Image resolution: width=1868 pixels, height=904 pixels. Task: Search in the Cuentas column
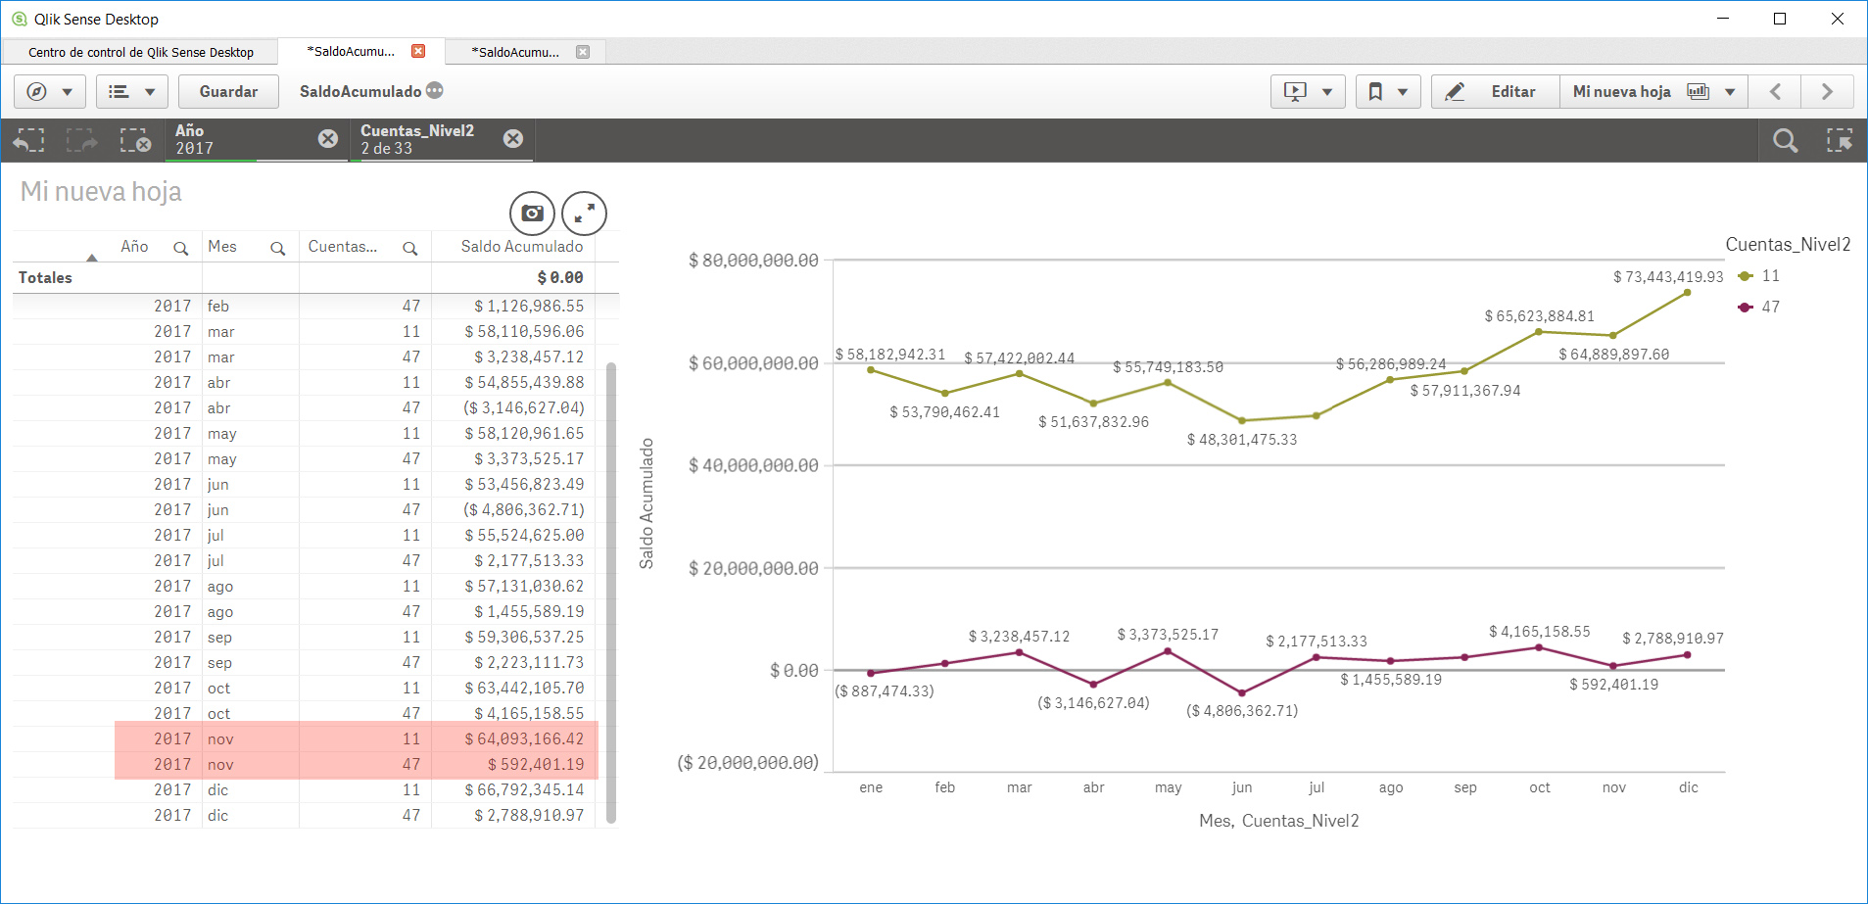tap(410, 249)
